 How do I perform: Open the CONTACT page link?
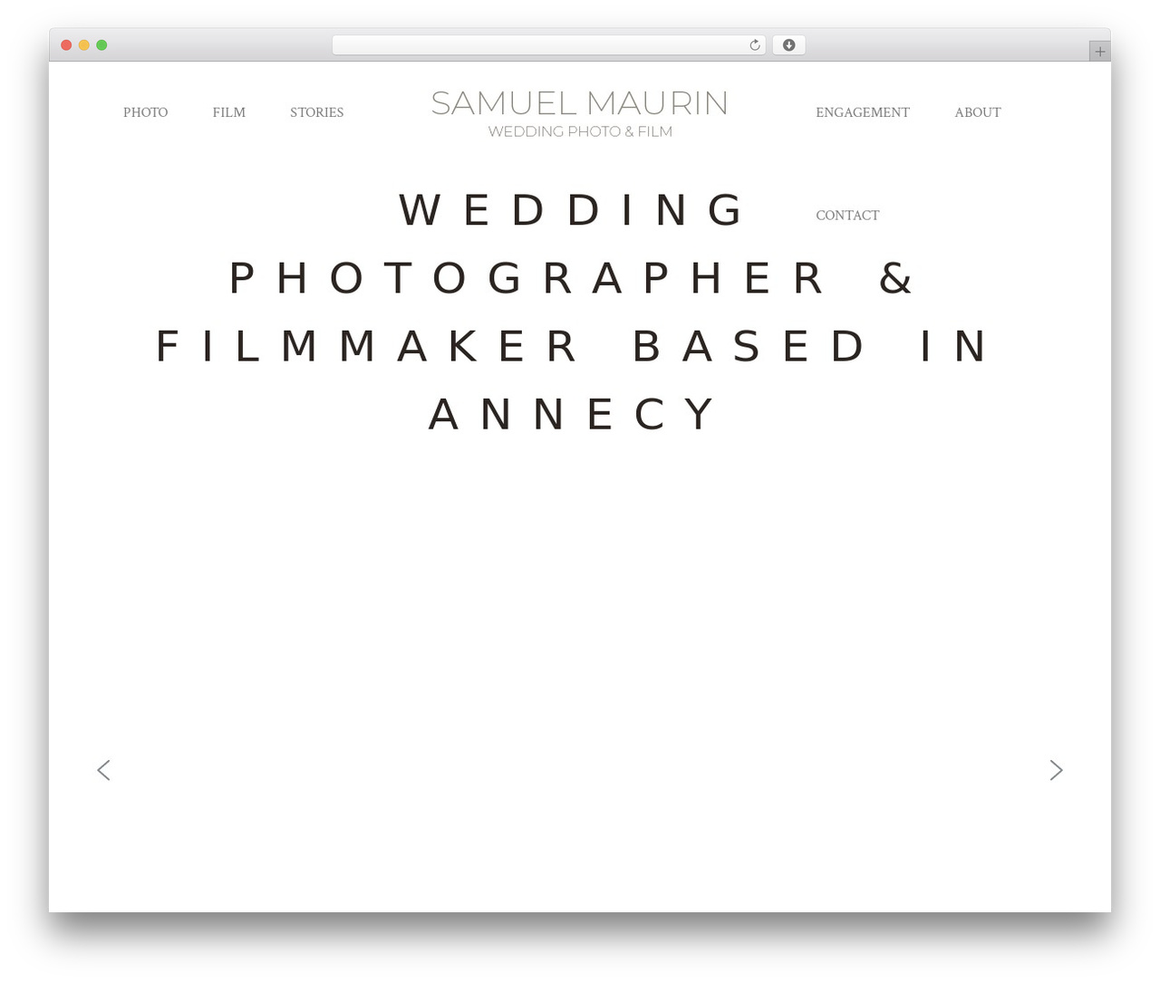[x=847, y=216]
